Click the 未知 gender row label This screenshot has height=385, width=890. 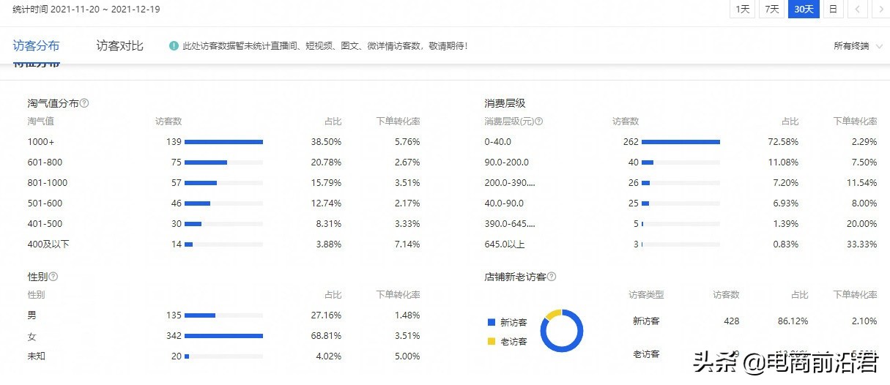click(x=37, y=356)
